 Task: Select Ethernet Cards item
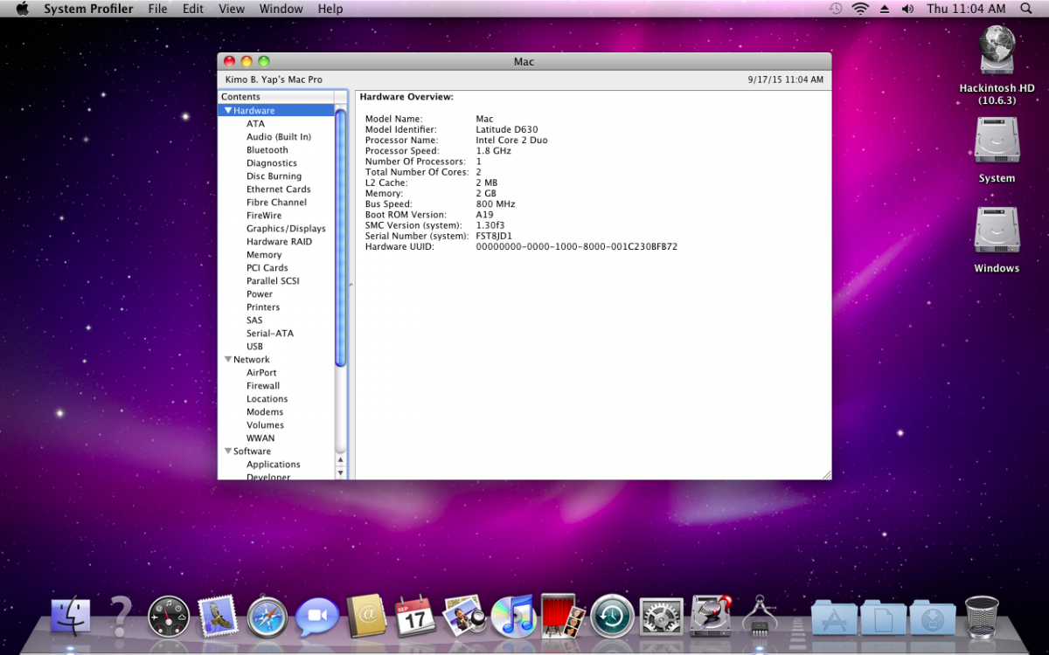click(x=279, y=190)
